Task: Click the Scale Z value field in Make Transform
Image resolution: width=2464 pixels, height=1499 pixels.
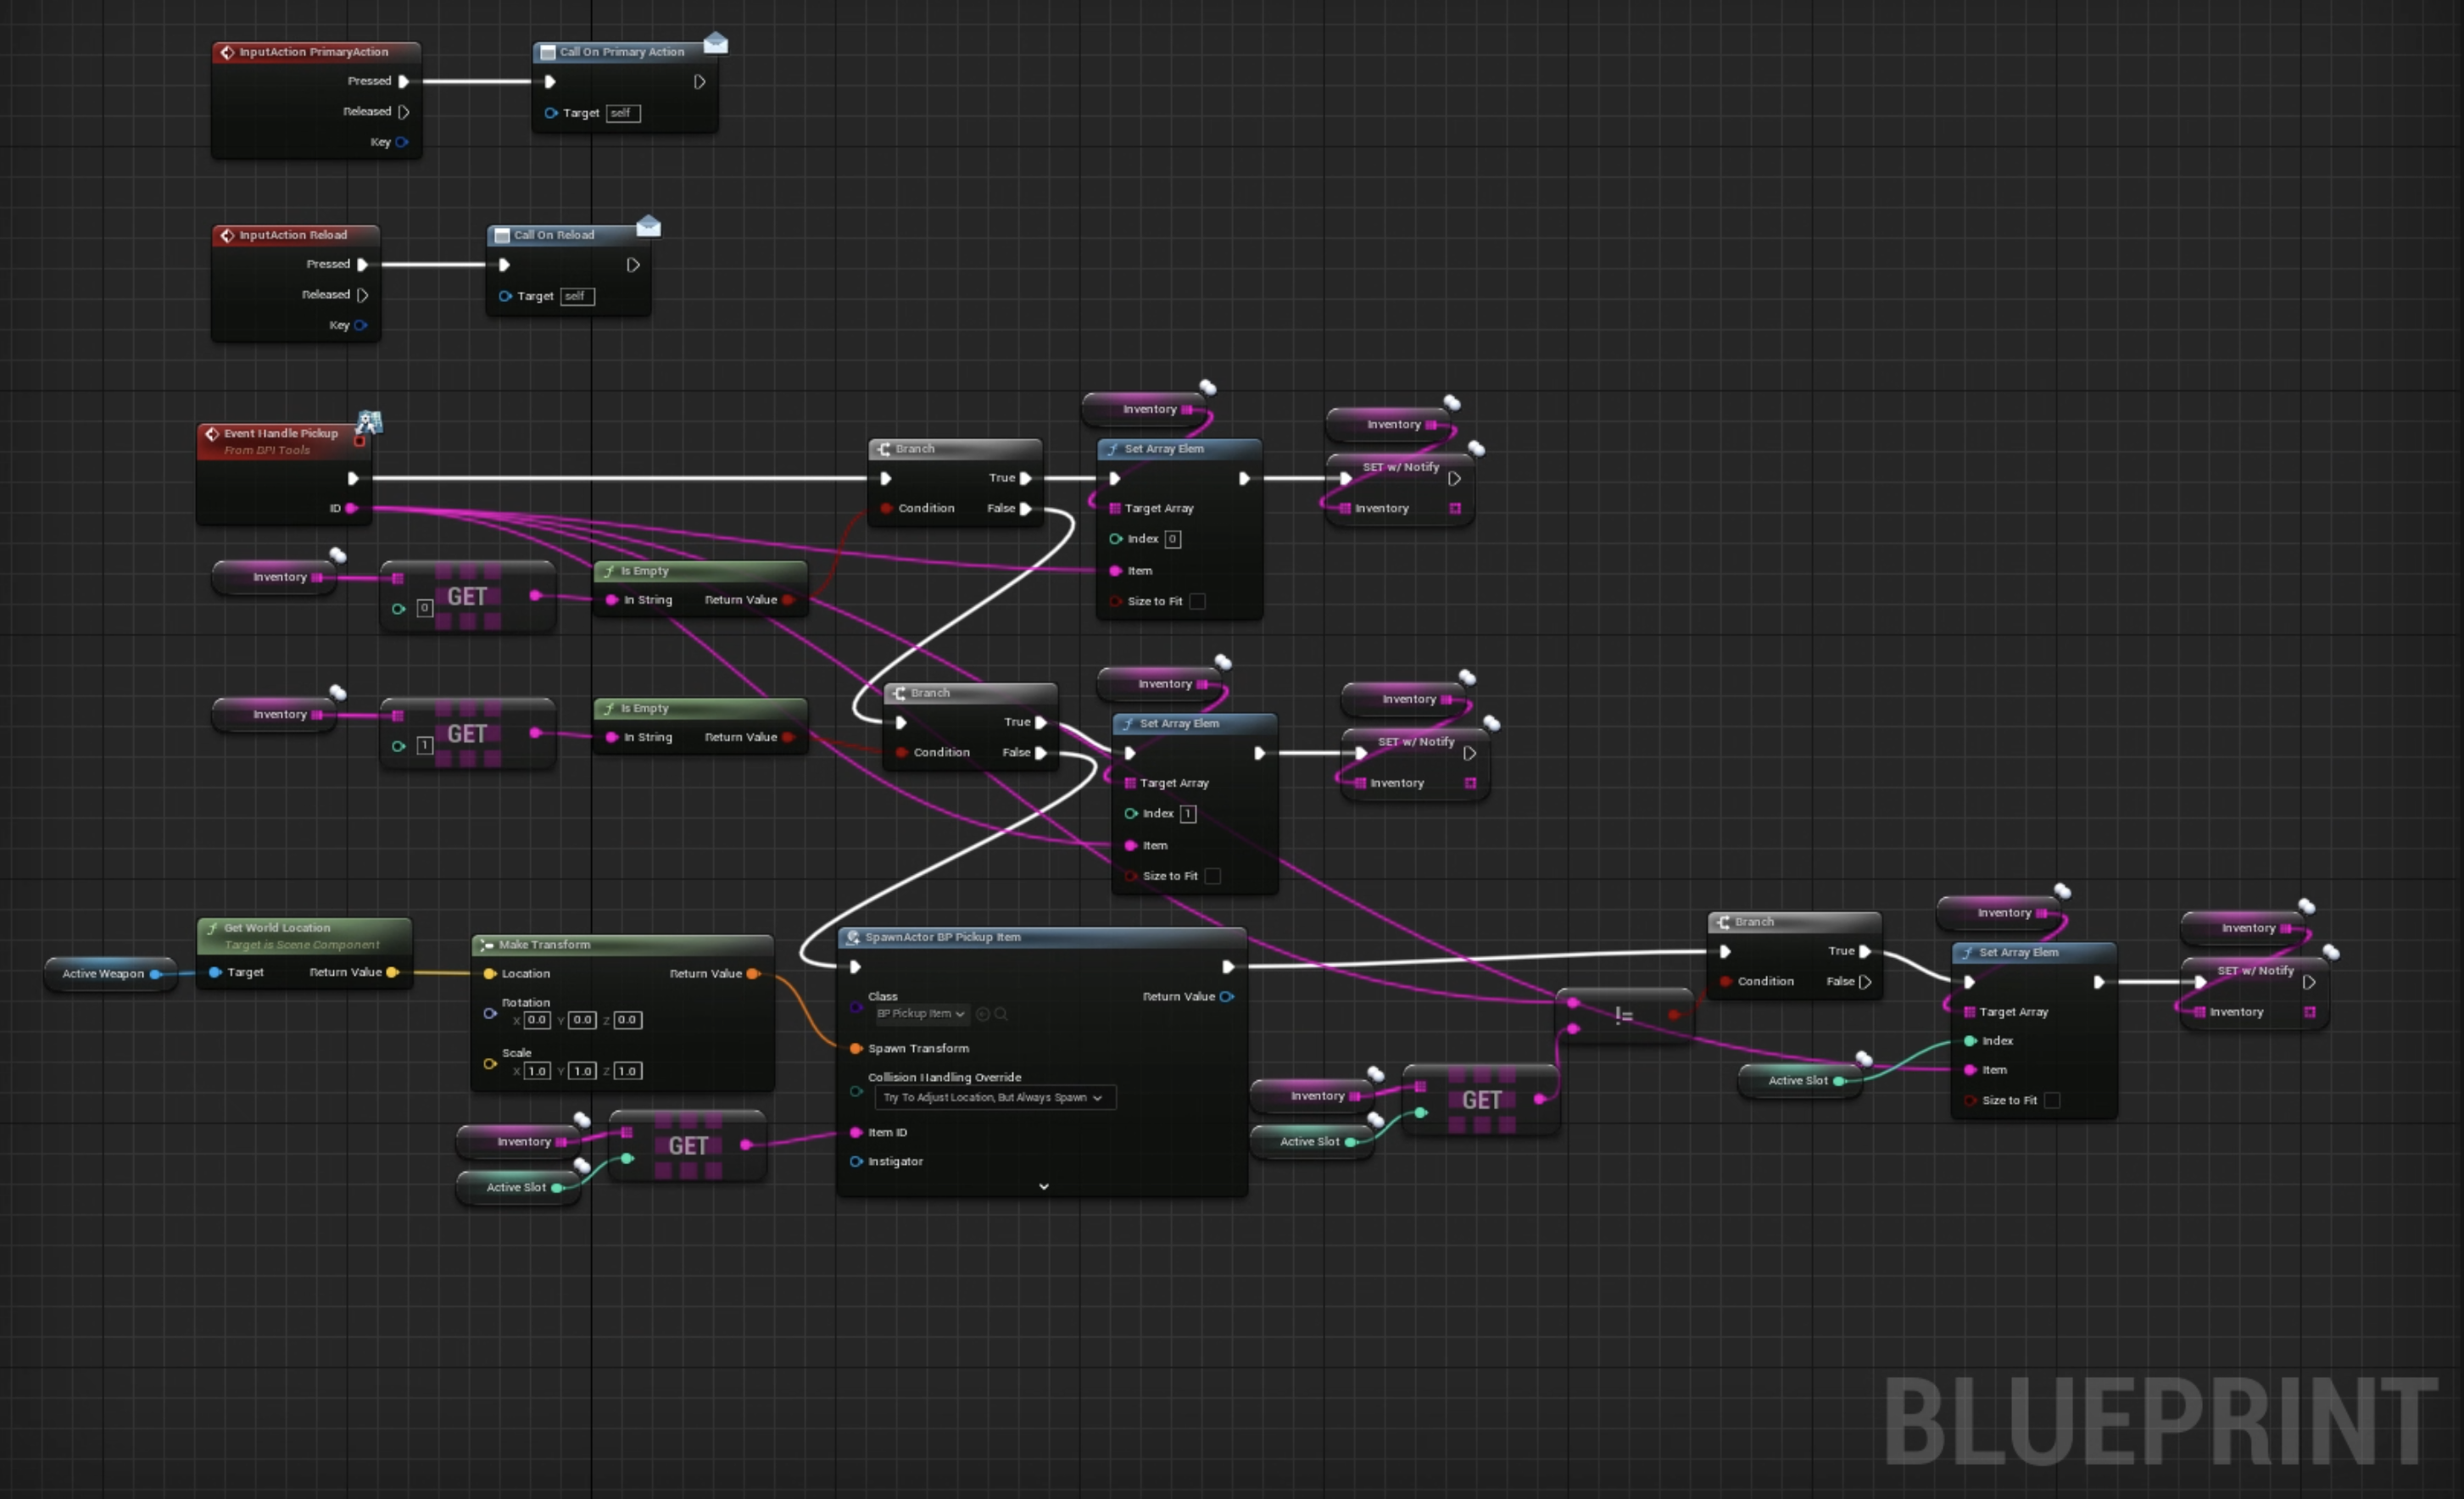Action: point(627,1071)
